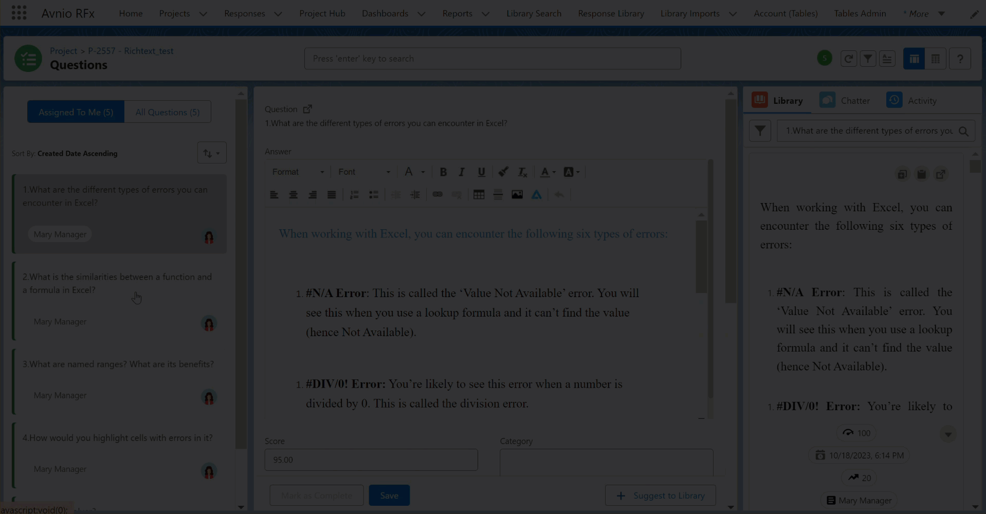Select question 3 about named ranges
The image size is (986, 514).
[x=118, y=381]
